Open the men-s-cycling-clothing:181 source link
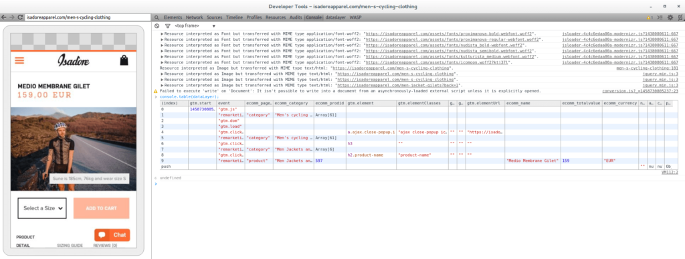Screen dimensions: 685x259 (647, 68)
